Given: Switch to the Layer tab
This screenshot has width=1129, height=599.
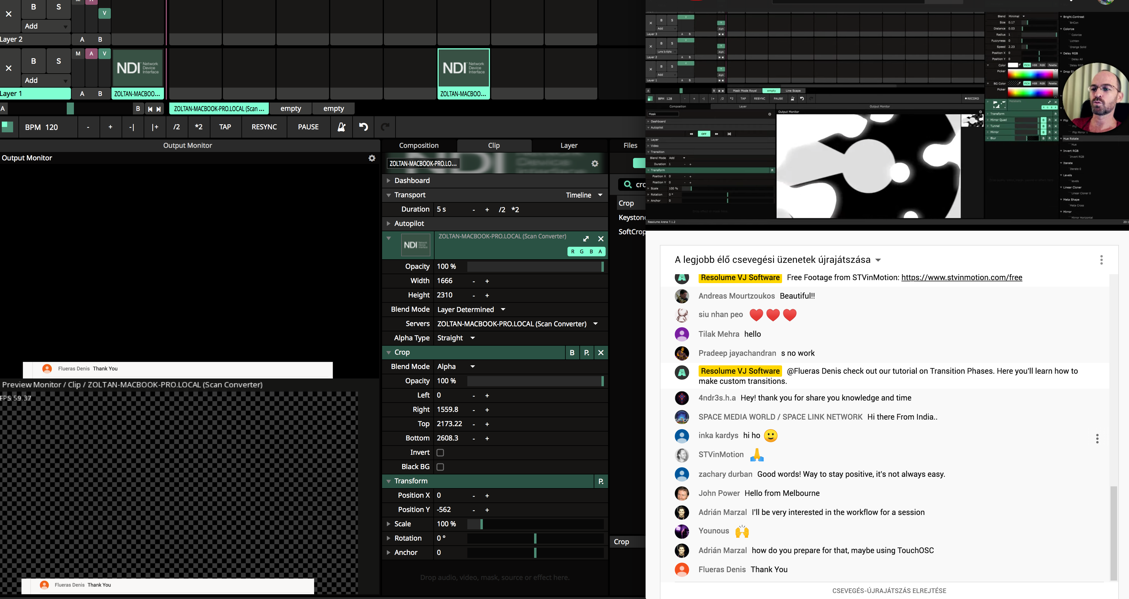Looking at the screenshot, I should coord(568,145).
